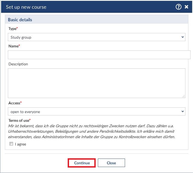Click the 'Terms of use' label

point(19,120)
